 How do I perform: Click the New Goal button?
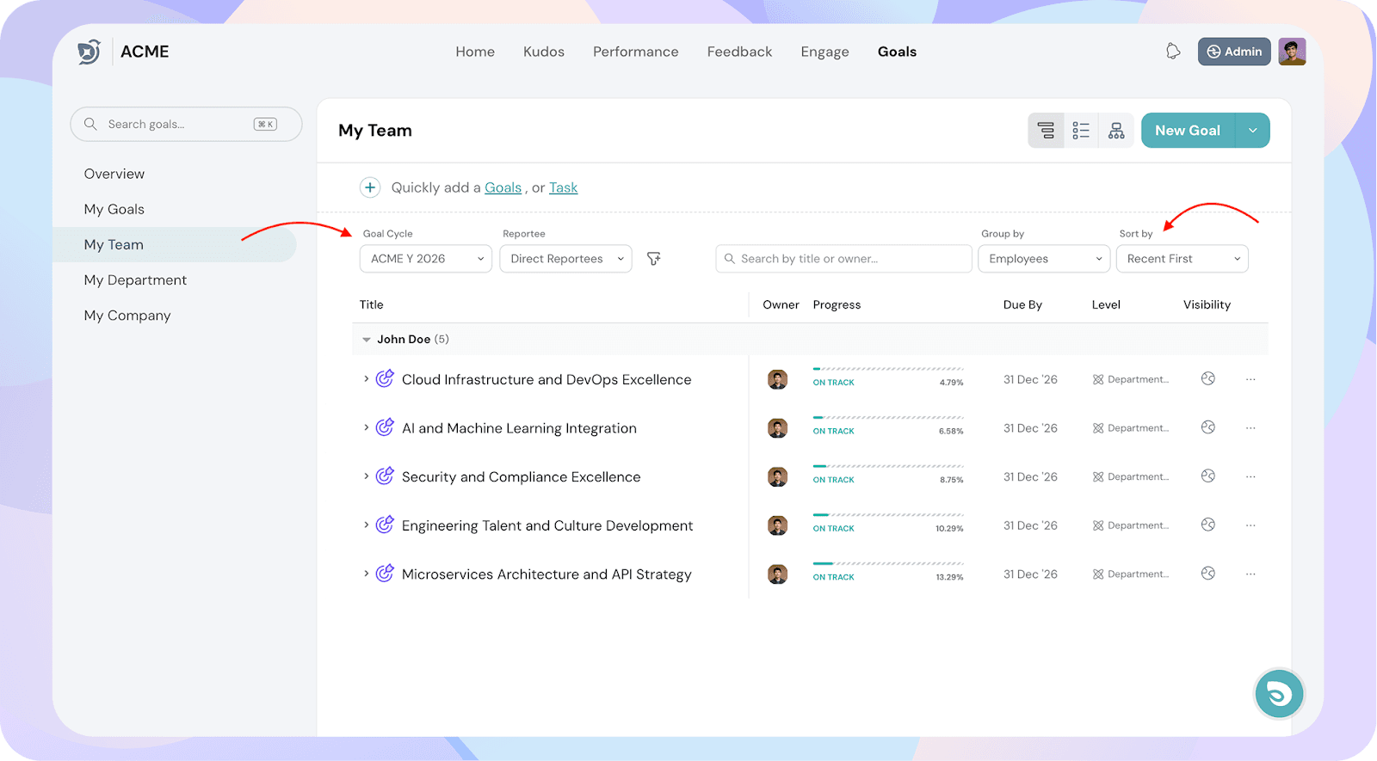(x=1188, y=131)
